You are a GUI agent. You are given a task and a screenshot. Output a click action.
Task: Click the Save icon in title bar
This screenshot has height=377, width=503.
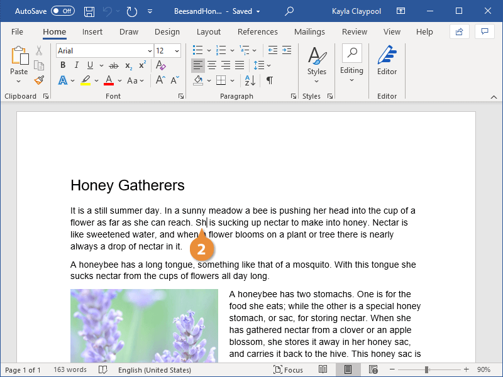pos(89,11)
